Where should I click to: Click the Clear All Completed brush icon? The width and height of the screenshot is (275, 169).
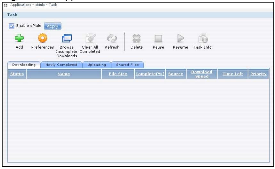90,38
